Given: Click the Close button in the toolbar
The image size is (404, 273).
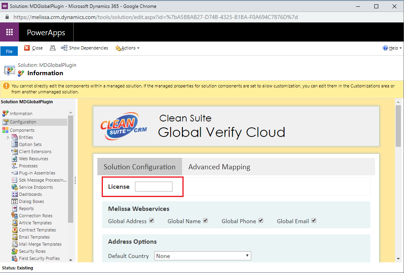Looking at the screenshot, I should tap(34, 48).
